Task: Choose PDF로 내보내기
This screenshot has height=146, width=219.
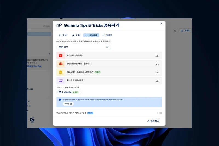Action: [x=109, y=55]
